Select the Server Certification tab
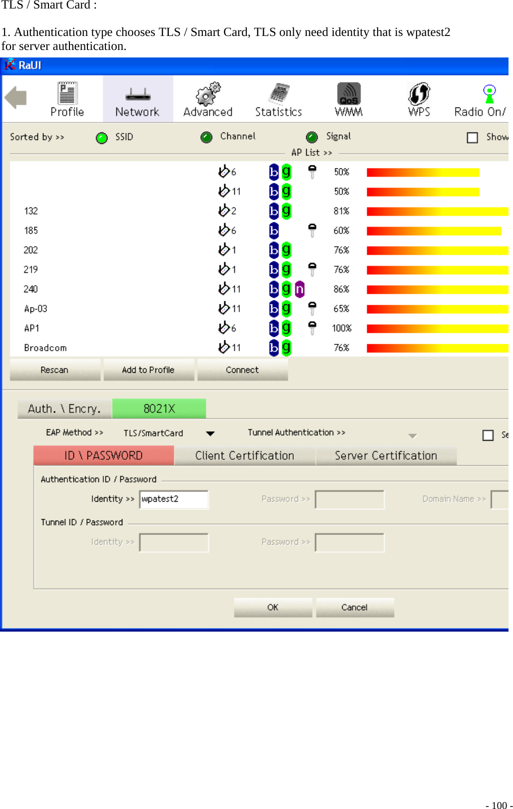 (386, 456)
